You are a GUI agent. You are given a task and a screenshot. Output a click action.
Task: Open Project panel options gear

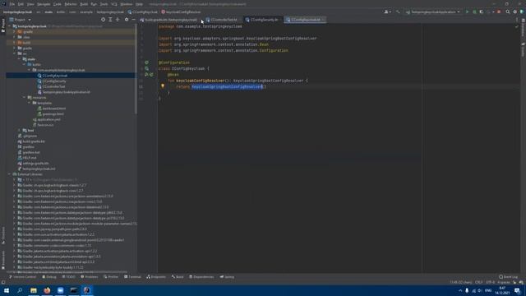click(127, 20)
